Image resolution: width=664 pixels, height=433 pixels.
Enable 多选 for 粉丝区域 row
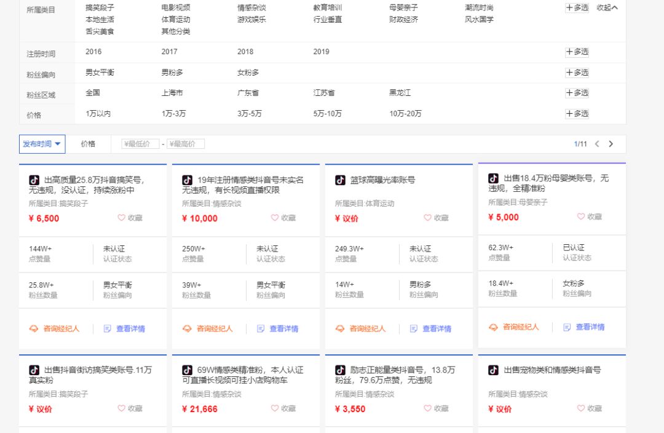point(577,93)
